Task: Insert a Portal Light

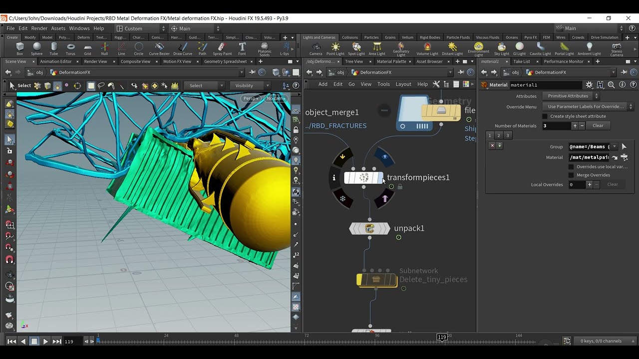Action: 564,49
